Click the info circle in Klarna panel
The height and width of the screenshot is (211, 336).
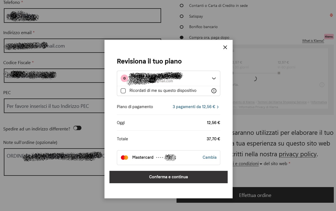(x=322, y=85)
